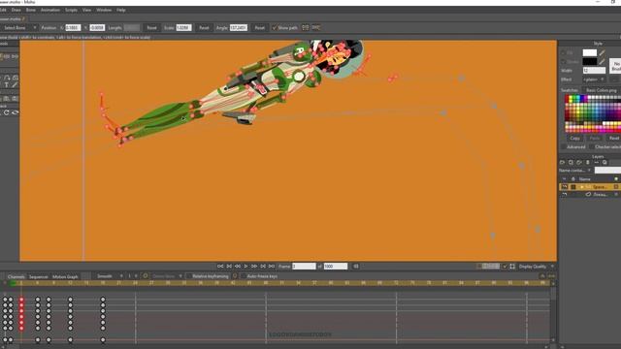Select the Curvature tool in tools panel
The width and height of the screenshot is (621, 349).
(7, 78)
